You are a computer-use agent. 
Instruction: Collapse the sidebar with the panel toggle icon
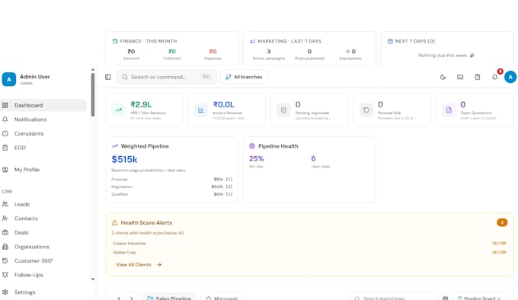(107, 77)
